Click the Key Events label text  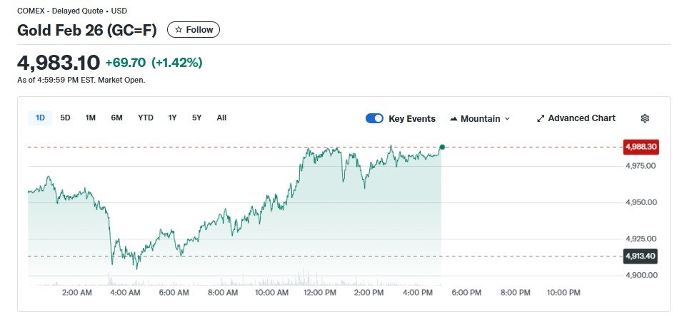[412, 118]
